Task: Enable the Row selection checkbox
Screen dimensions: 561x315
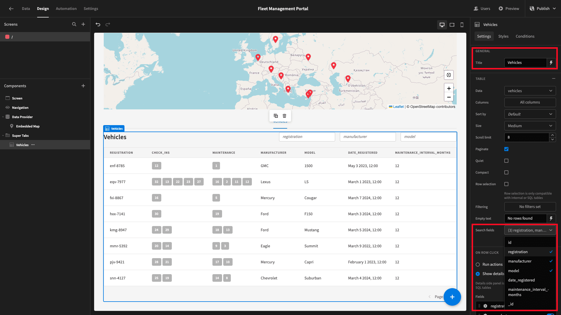Action: [506, 184]
